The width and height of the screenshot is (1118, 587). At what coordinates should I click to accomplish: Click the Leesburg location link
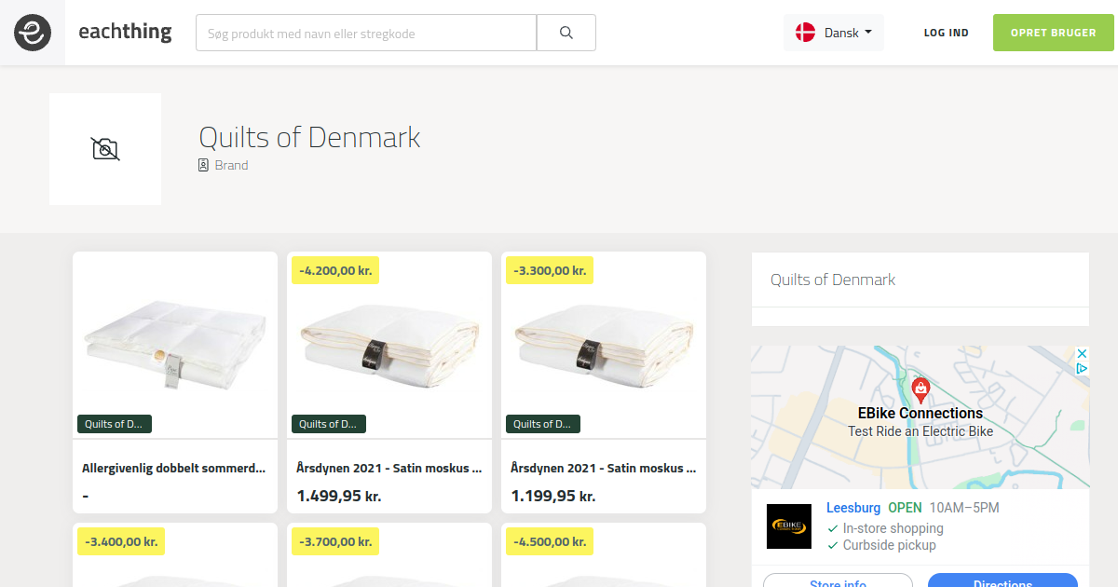tap(853, 508)
